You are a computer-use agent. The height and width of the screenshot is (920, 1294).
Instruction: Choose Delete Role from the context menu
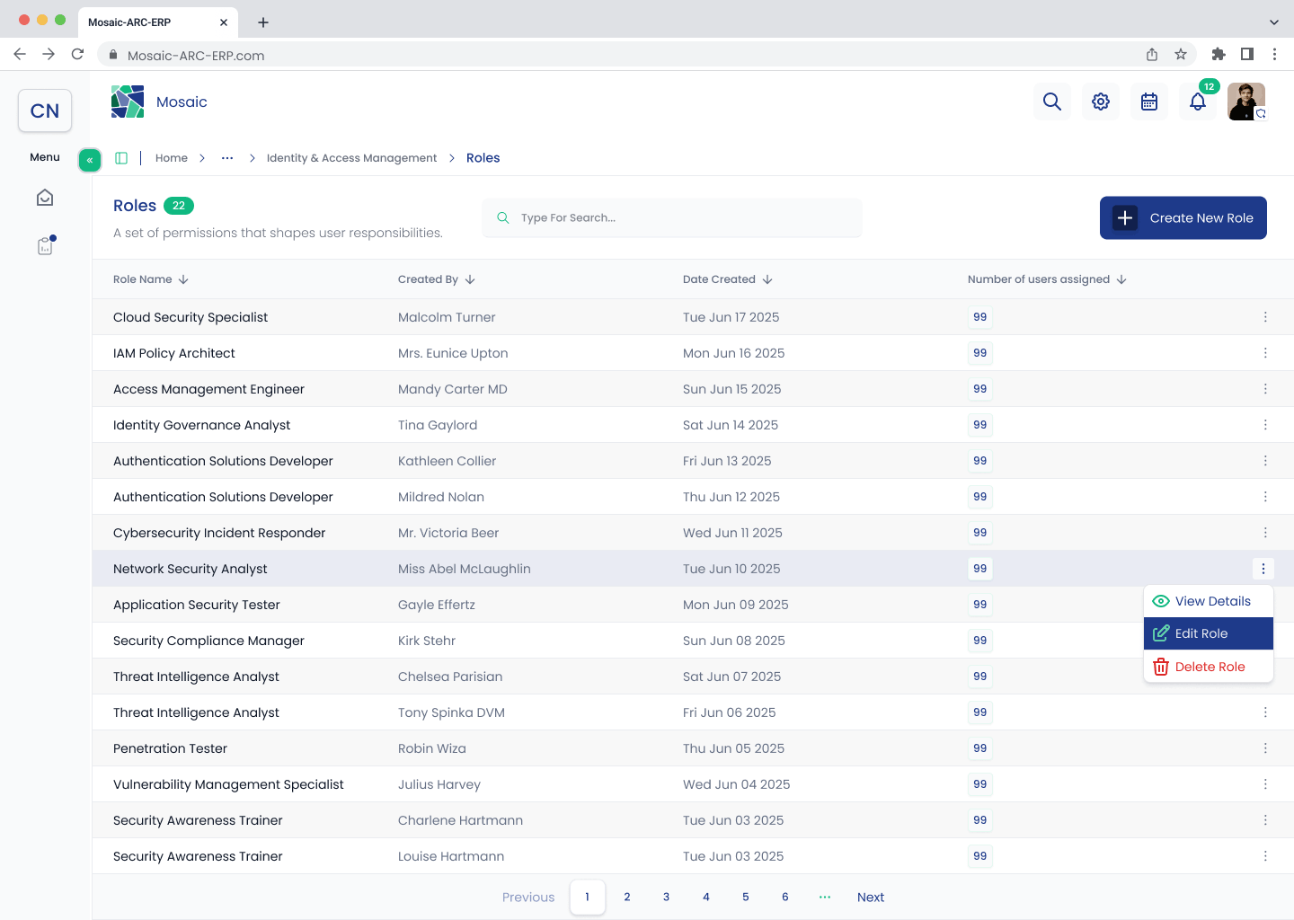pyautogui.click(x=1209, y=667)
